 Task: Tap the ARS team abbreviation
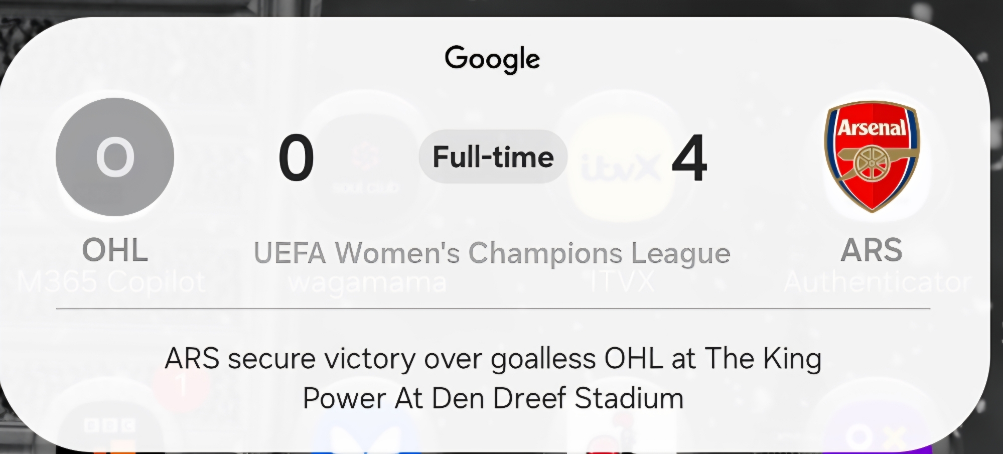coord(872,250)
